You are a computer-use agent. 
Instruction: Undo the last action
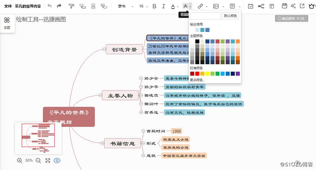click(x=50, y=6)
